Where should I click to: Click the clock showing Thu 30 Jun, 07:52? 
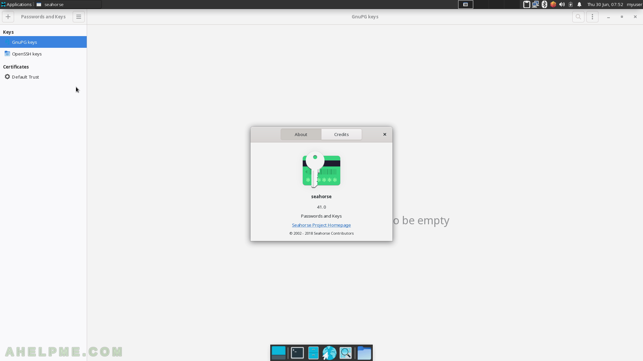coord(605,4)
